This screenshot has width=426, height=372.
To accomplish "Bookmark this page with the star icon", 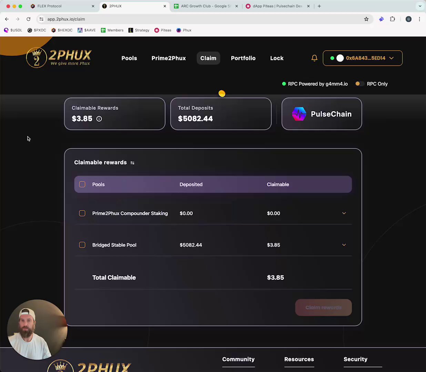I will pyautogui.click(x=366, y=19).
